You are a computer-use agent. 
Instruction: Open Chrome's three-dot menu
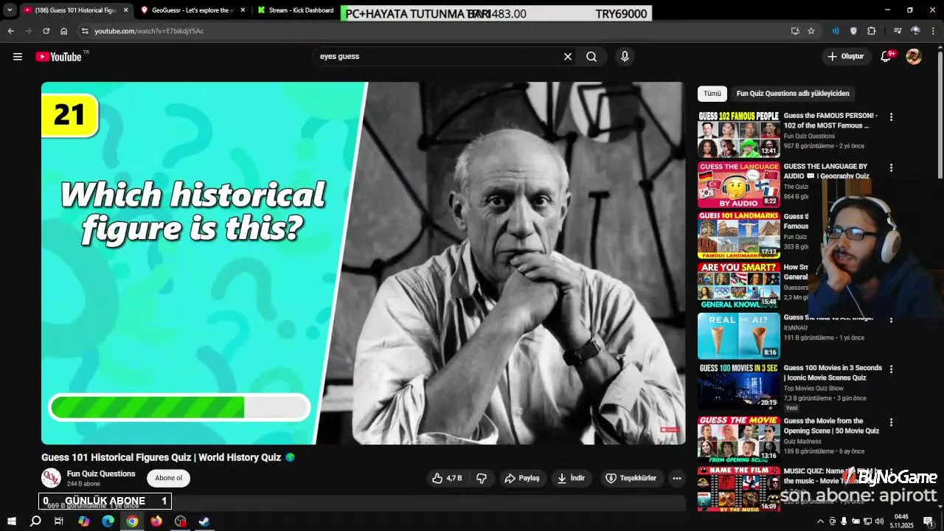point(933,31)
